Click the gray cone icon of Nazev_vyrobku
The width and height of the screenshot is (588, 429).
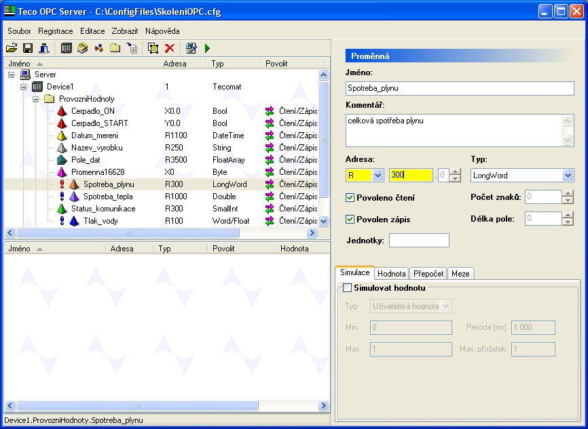point(62,148)
